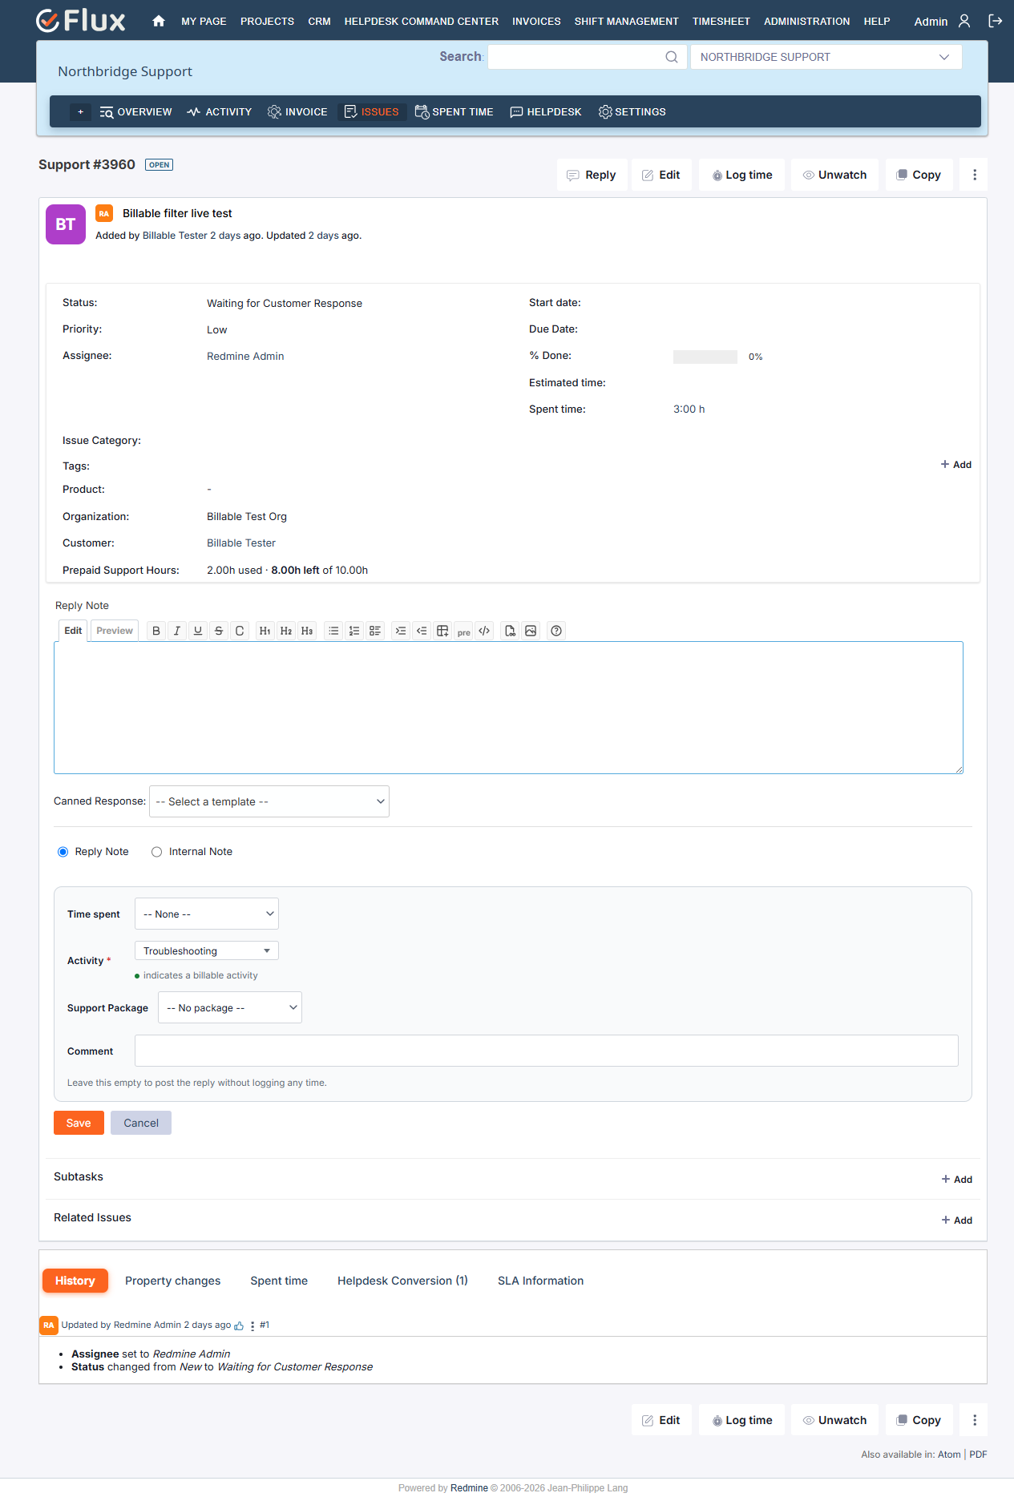Insert code block with the </> icon

tap(484, 631)
